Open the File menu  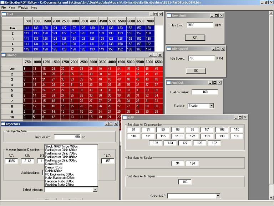pos(4,7)
